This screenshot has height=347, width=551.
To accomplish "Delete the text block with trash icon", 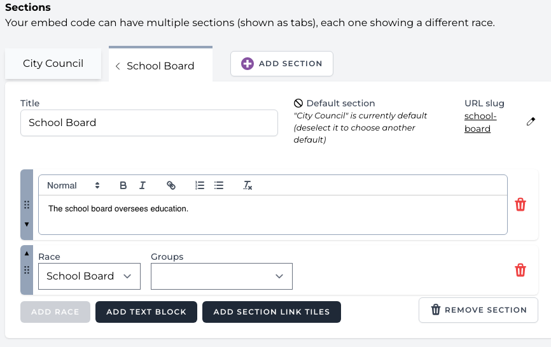I will (520, 204).
